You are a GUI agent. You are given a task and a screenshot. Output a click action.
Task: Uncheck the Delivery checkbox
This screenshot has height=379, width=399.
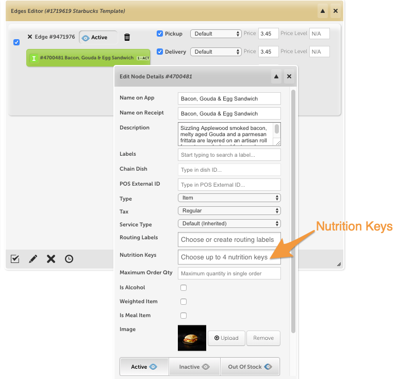160,52
